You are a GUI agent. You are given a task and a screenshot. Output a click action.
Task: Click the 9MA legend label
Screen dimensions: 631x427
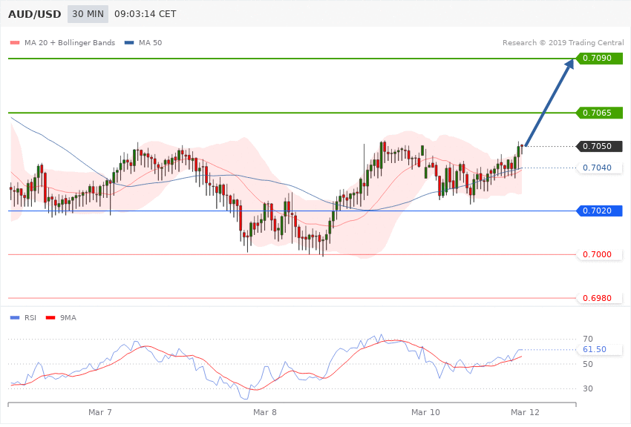(68, 318)
